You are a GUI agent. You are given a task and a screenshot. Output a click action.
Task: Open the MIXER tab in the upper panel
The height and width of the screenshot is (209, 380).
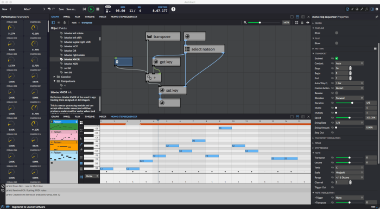(x=103, y=17)
